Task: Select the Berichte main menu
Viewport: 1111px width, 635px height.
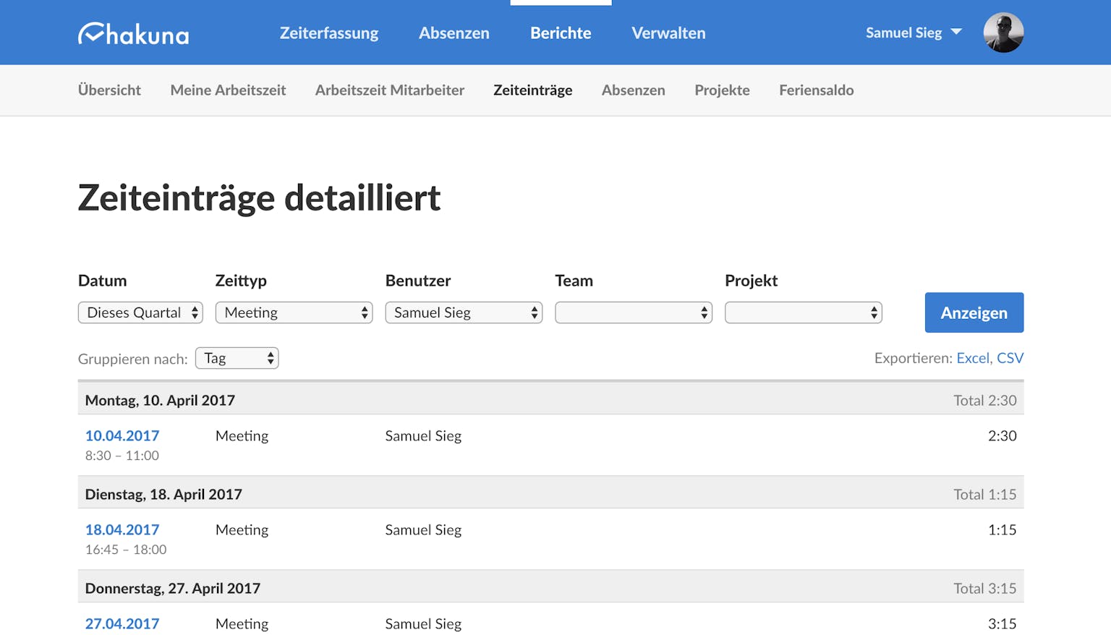Action: click(561, 33)
